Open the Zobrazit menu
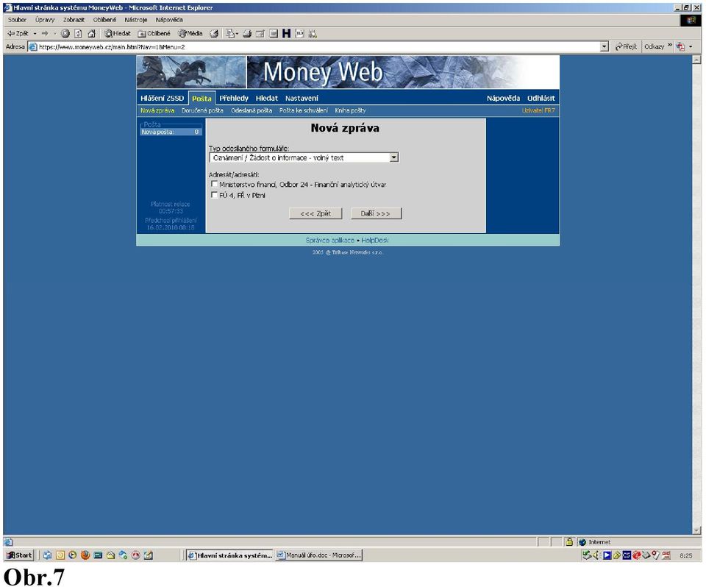 (74, 20)
